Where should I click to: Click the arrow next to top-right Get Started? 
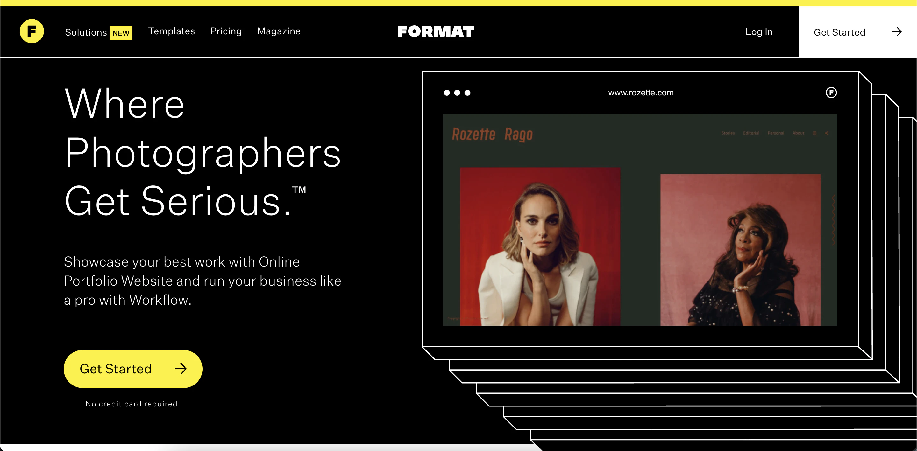click(x=896, y=32)
